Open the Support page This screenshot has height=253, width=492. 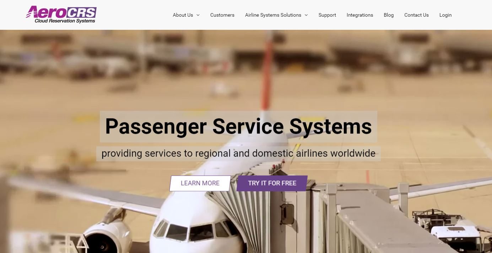coord(327,15)
